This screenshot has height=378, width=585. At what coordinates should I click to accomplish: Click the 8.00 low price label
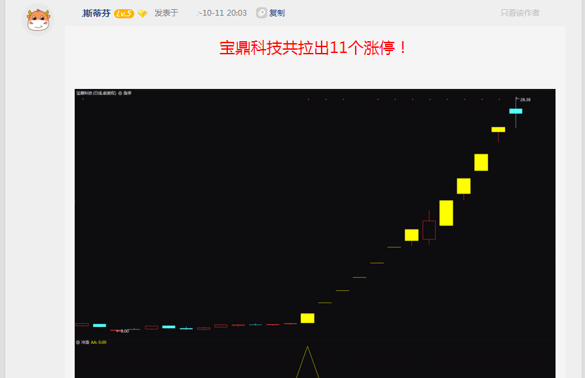[124, 331]
